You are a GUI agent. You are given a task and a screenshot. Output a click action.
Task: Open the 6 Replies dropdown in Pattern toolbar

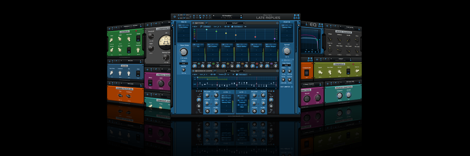coord(207,27)
